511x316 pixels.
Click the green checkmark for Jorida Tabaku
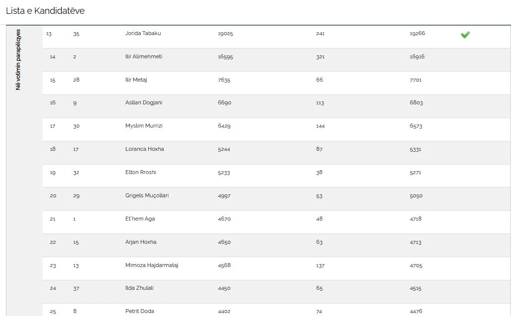pyautogui.click(x=465, y=35)
